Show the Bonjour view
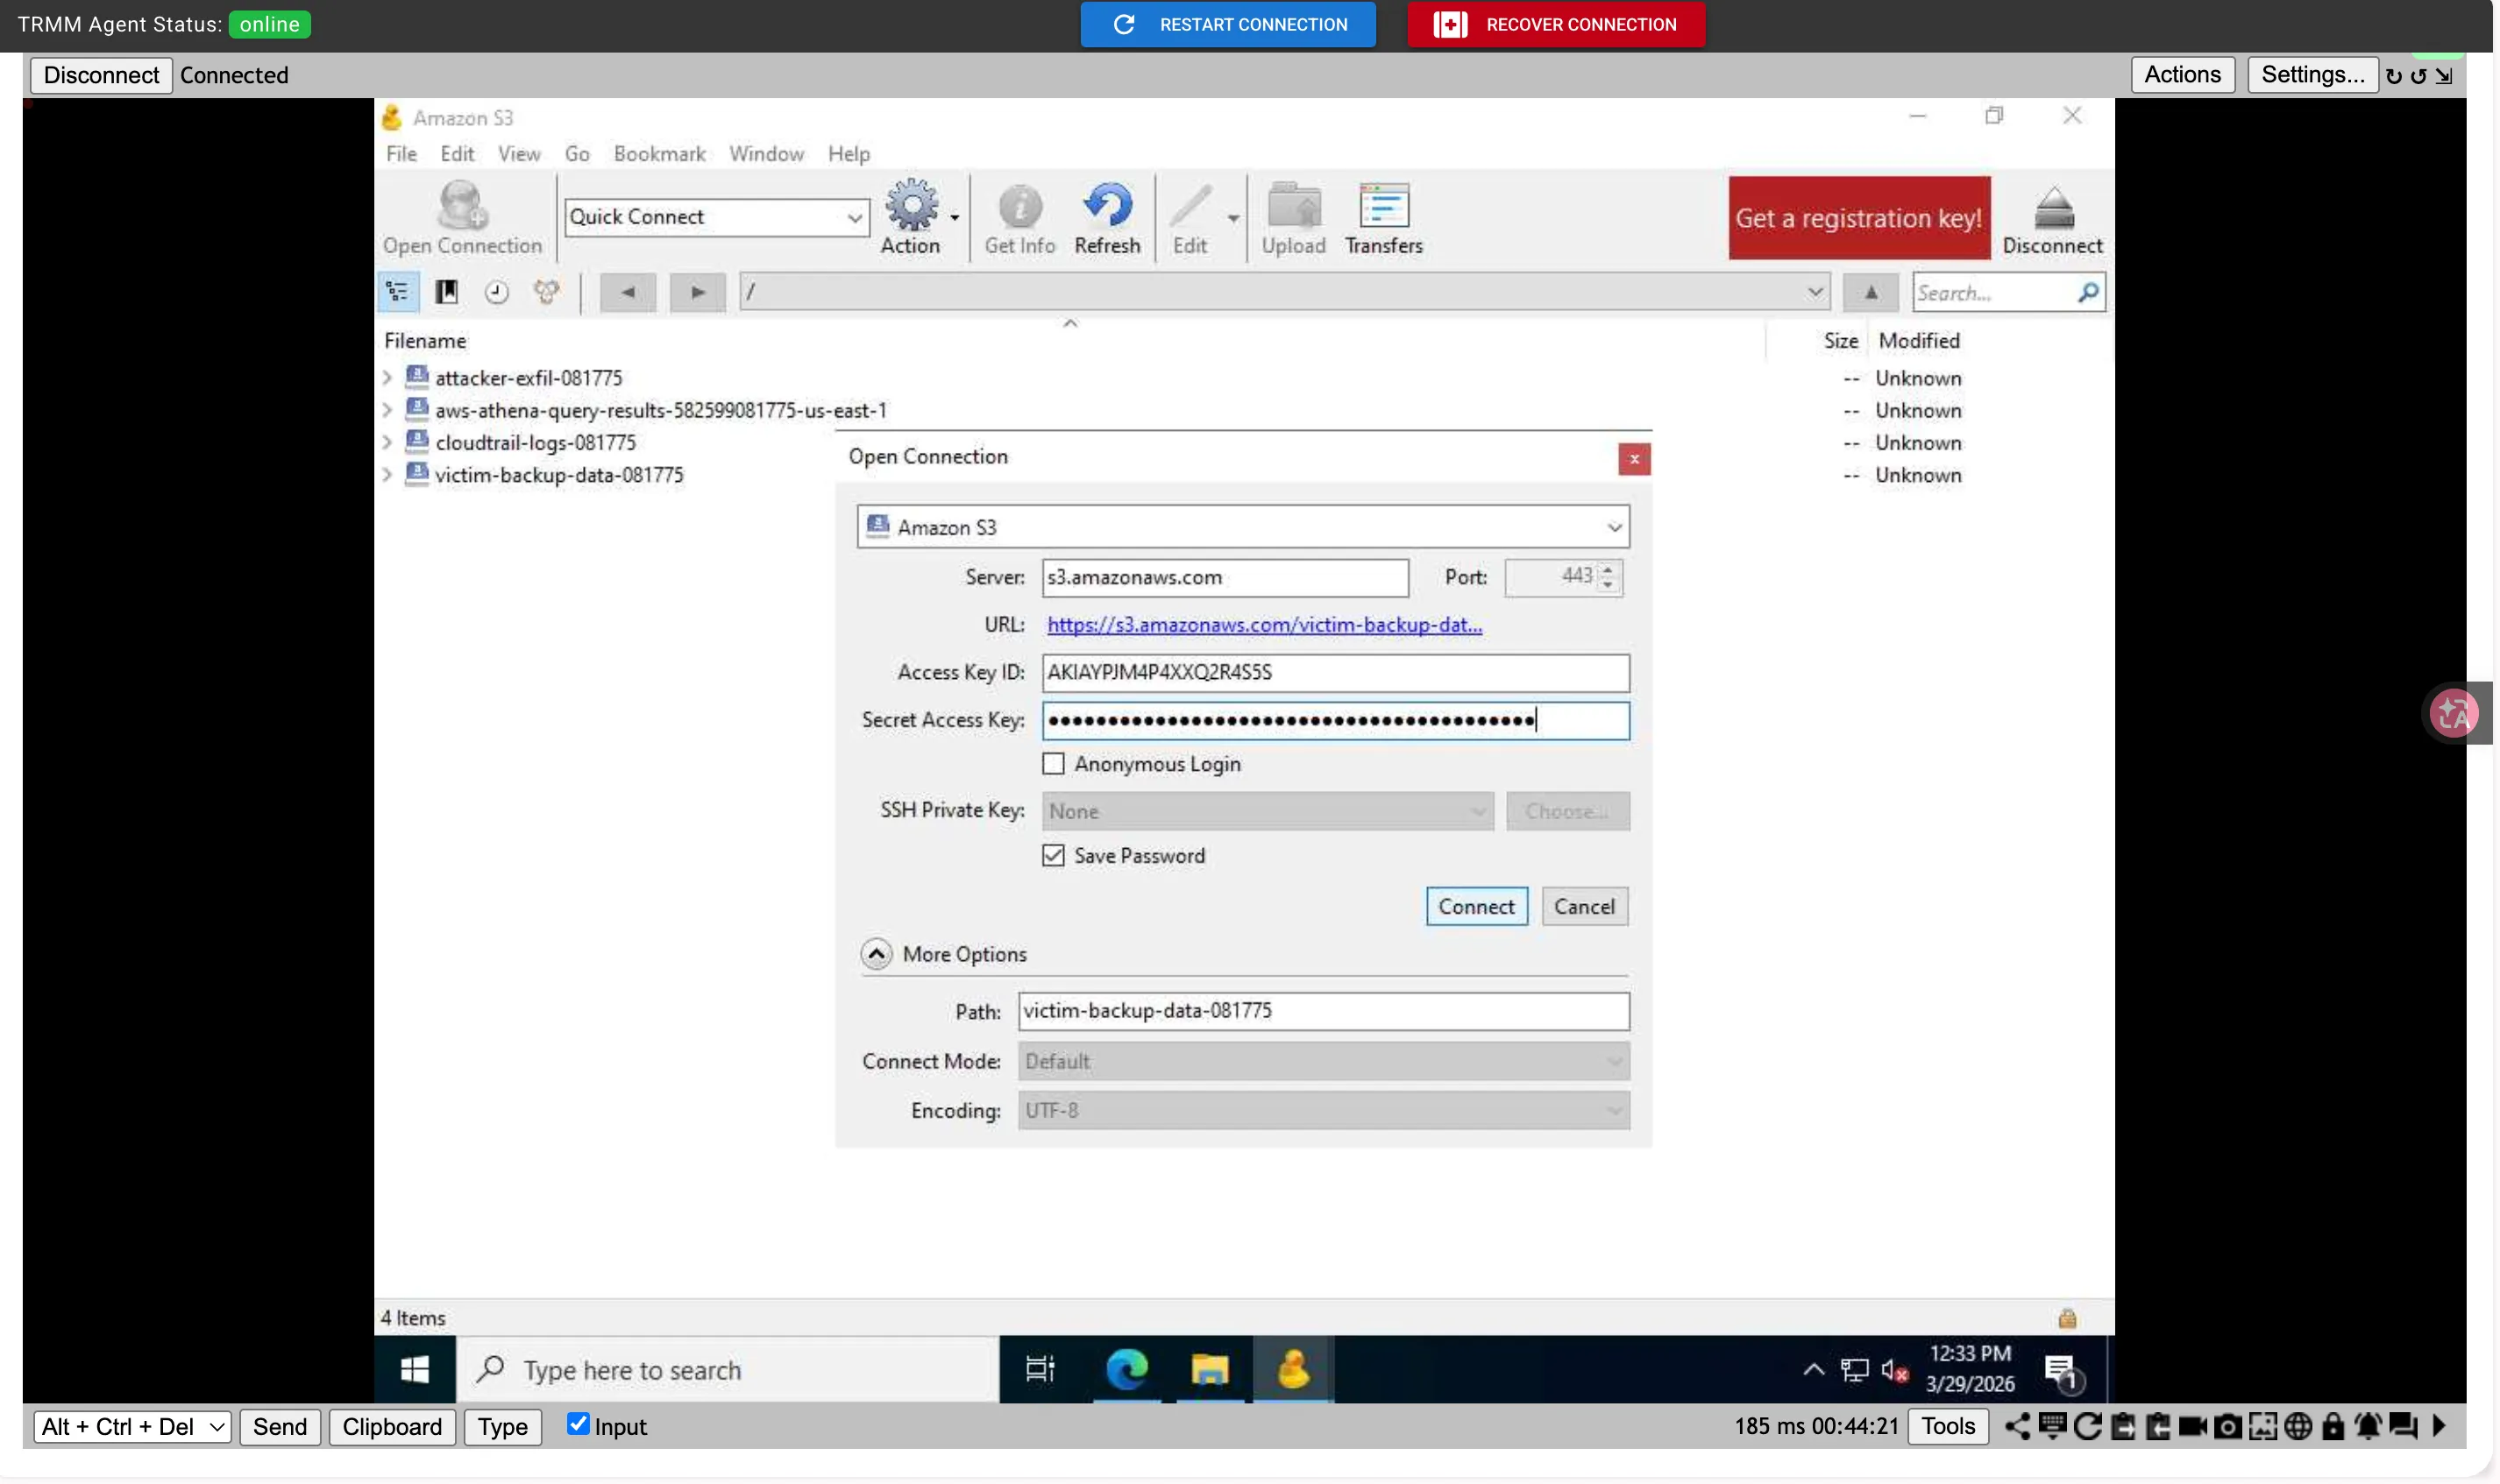Viewport: 2500px width, 1484px height. 546,292
